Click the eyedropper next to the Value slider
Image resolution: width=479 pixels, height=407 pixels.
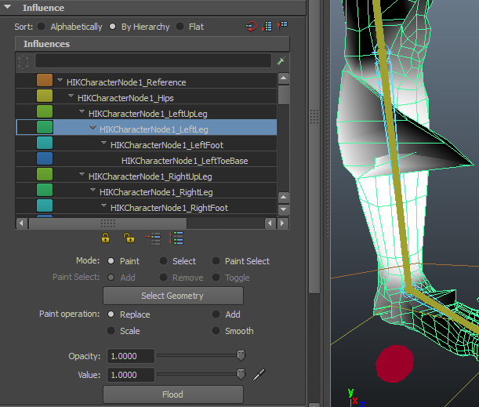pyautogui.click(x=259, y=375)
